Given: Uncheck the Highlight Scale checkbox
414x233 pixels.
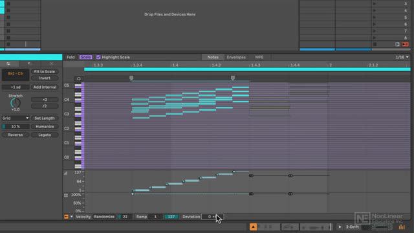Looking at the screenshot, I should (98, 57).
